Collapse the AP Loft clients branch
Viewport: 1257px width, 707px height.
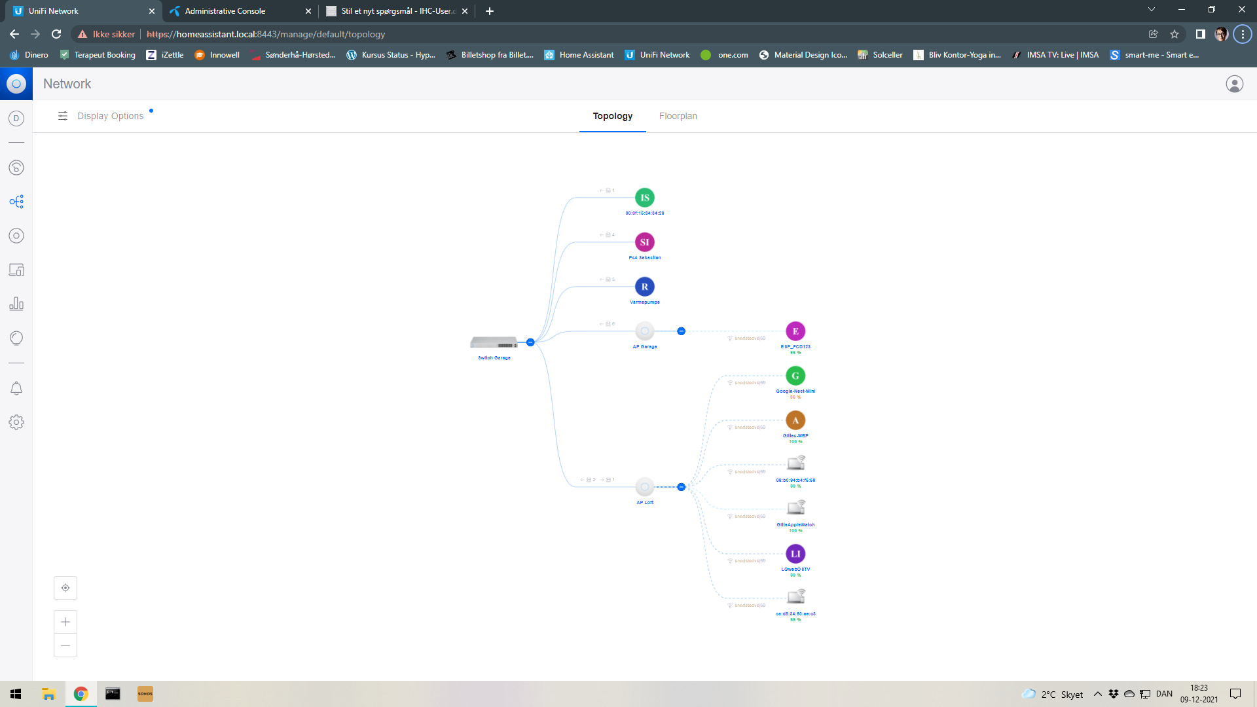[681, 487]
